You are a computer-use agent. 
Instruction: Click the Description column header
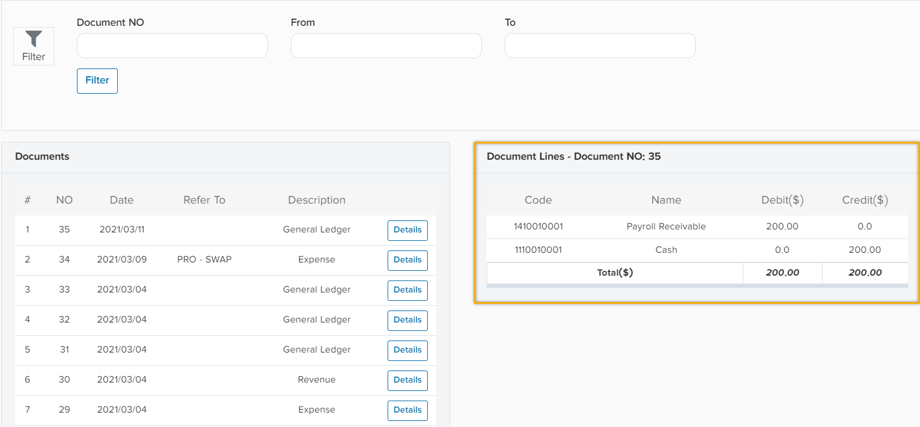click(317, 200)
